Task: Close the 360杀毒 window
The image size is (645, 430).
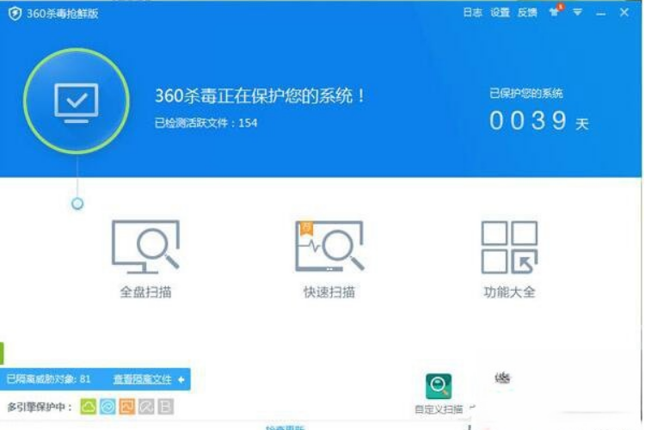Action: 624,12
